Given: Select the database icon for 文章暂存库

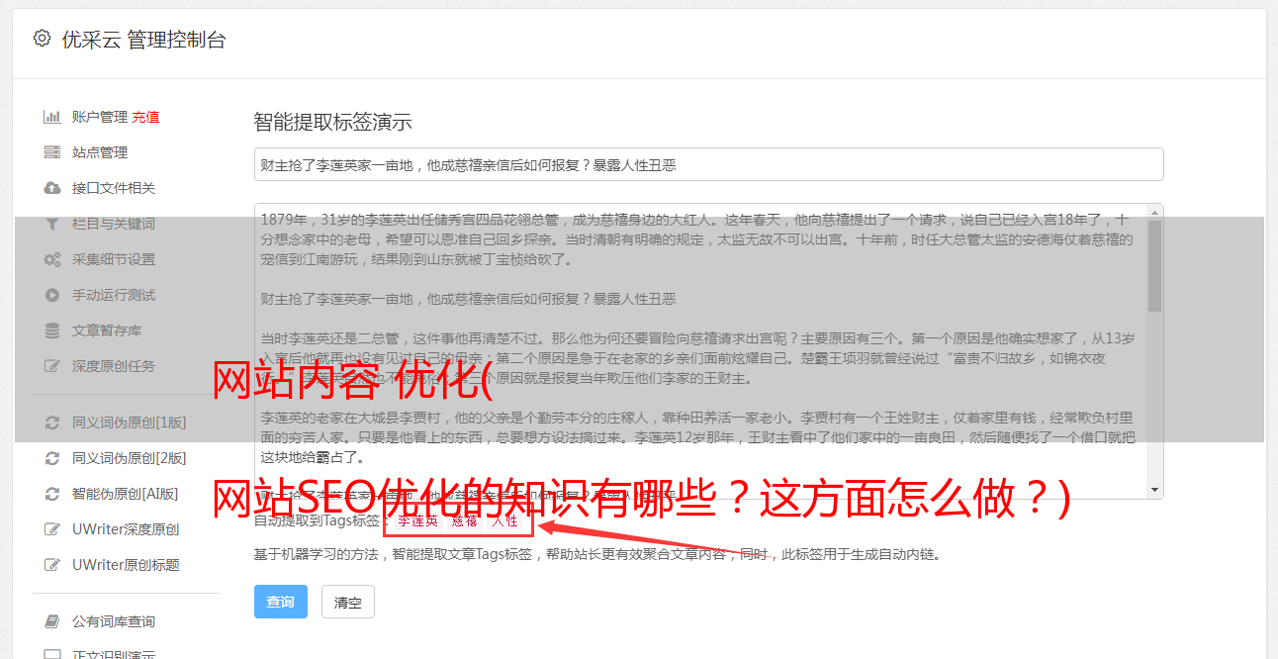Looking at the screenshot, I should pos(52,330).
